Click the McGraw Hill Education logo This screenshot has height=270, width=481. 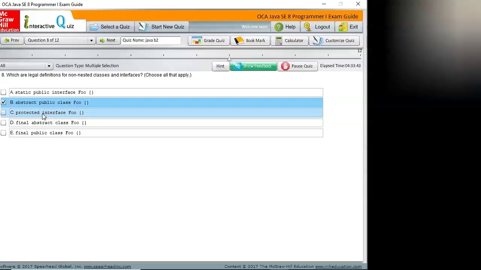(10, 21)
